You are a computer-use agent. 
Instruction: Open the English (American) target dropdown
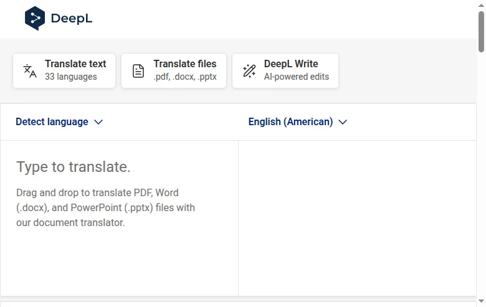[x=298, y=122]
